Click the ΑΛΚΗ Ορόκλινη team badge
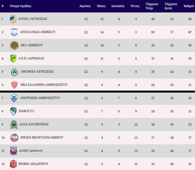195x170 pixels. [13, 151]
